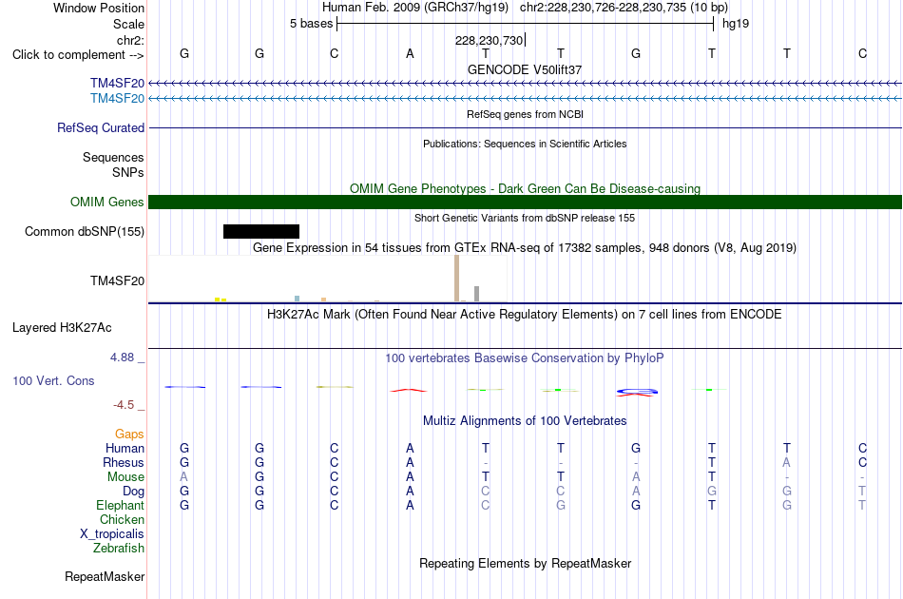Click the Rhesus alignment row label
903x599 pixels.
(x=124, y=462)
